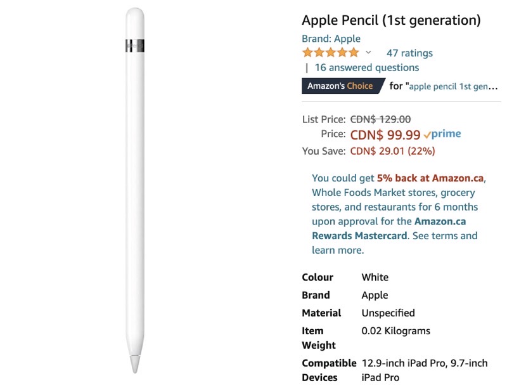Select the Apple Pencil (1st generation) title
507x385 pixels.
(391, 20)
